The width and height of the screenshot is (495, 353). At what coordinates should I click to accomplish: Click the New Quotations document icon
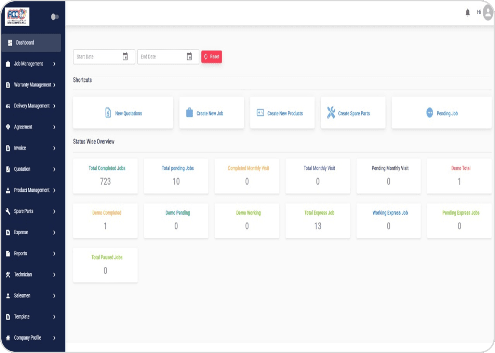pos(108,113)
